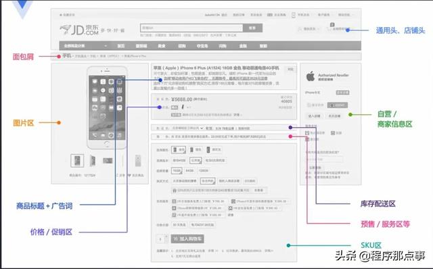Click the JD.com logo
Viewport: 433px width, 269px height.
click(x=79, y=30)
